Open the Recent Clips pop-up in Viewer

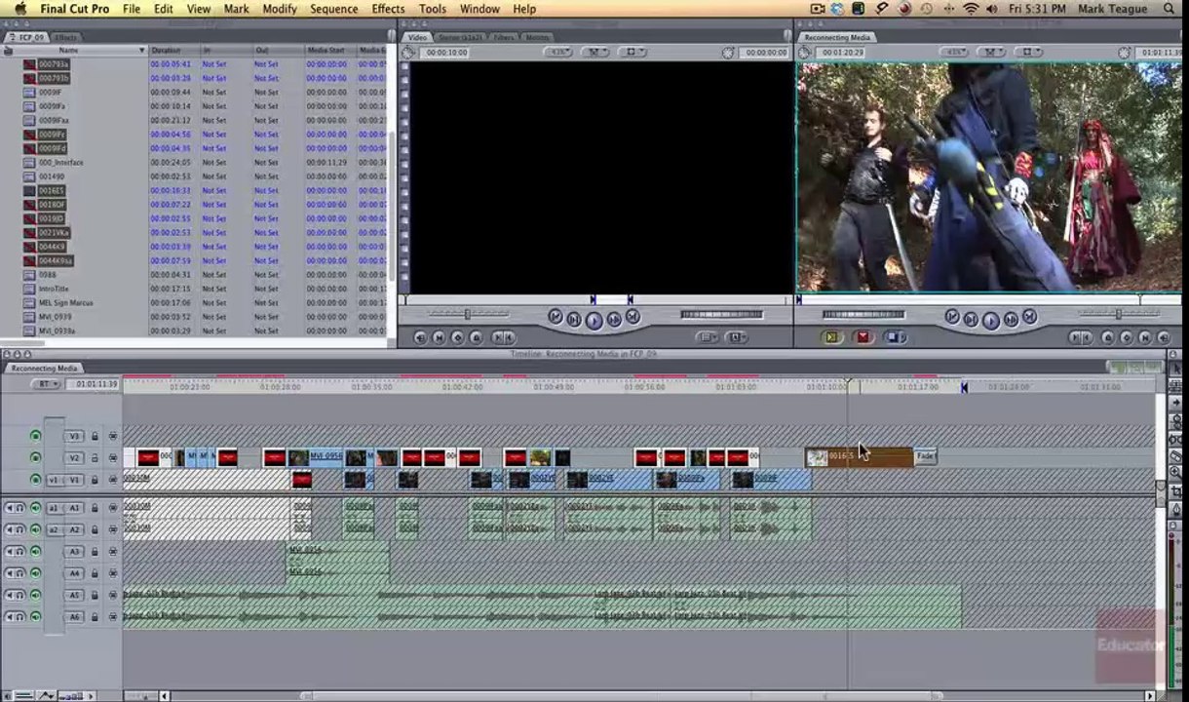(x=709, y=337)
